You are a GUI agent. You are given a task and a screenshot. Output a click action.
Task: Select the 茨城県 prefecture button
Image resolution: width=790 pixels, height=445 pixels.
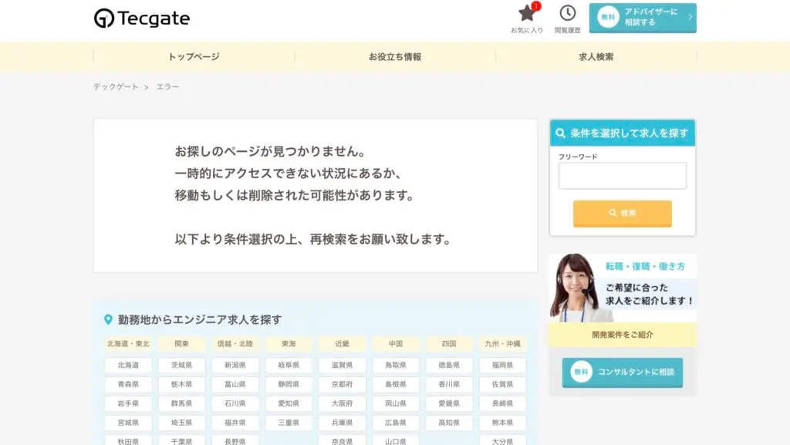181,365
